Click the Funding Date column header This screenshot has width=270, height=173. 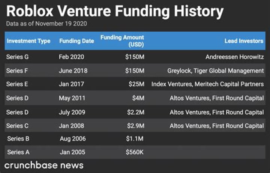point(76,41)
